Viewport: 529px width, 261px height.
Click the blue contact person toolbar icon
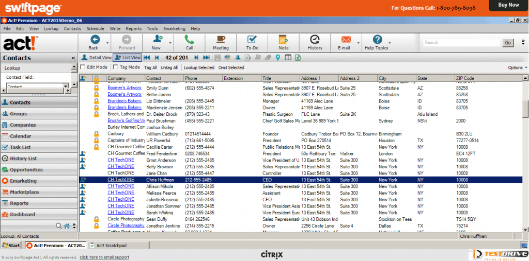pyautogui.click(x=238, y=58)
